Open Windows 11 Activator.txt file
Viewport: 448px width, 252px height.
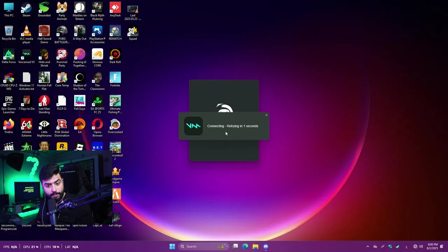click(26, 81)
